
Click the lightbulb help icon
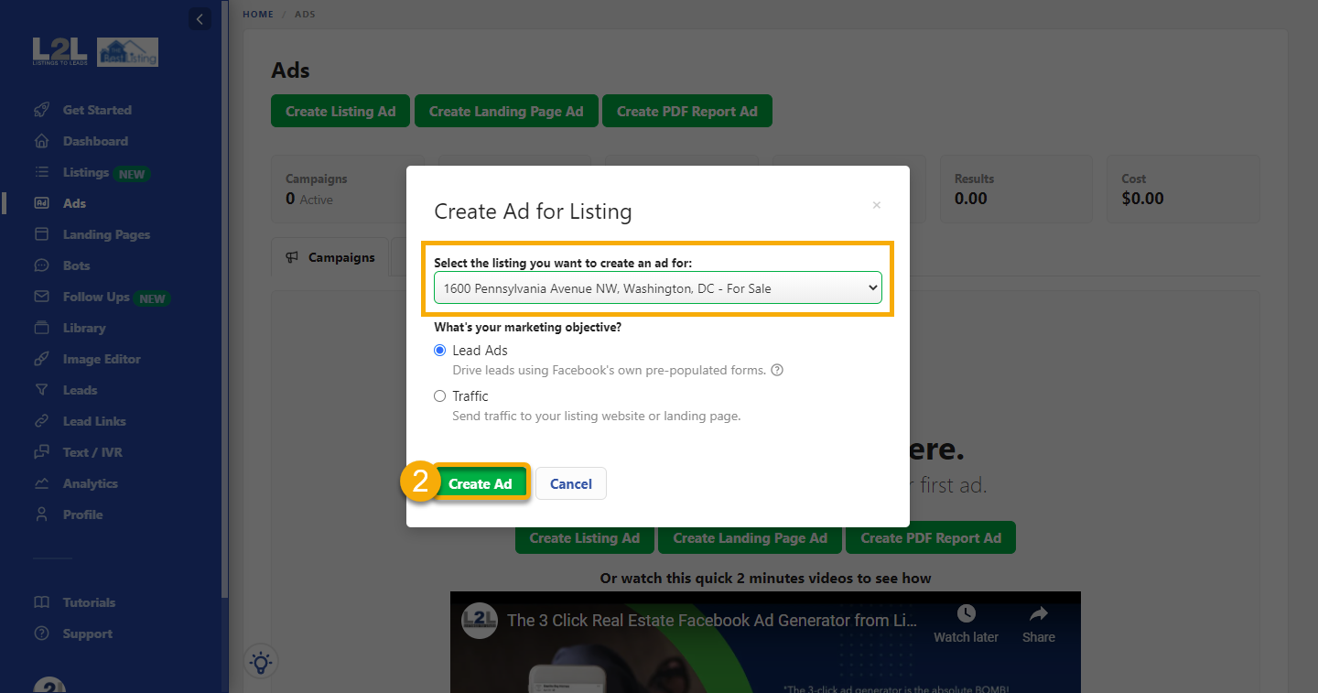click(261, 661)
